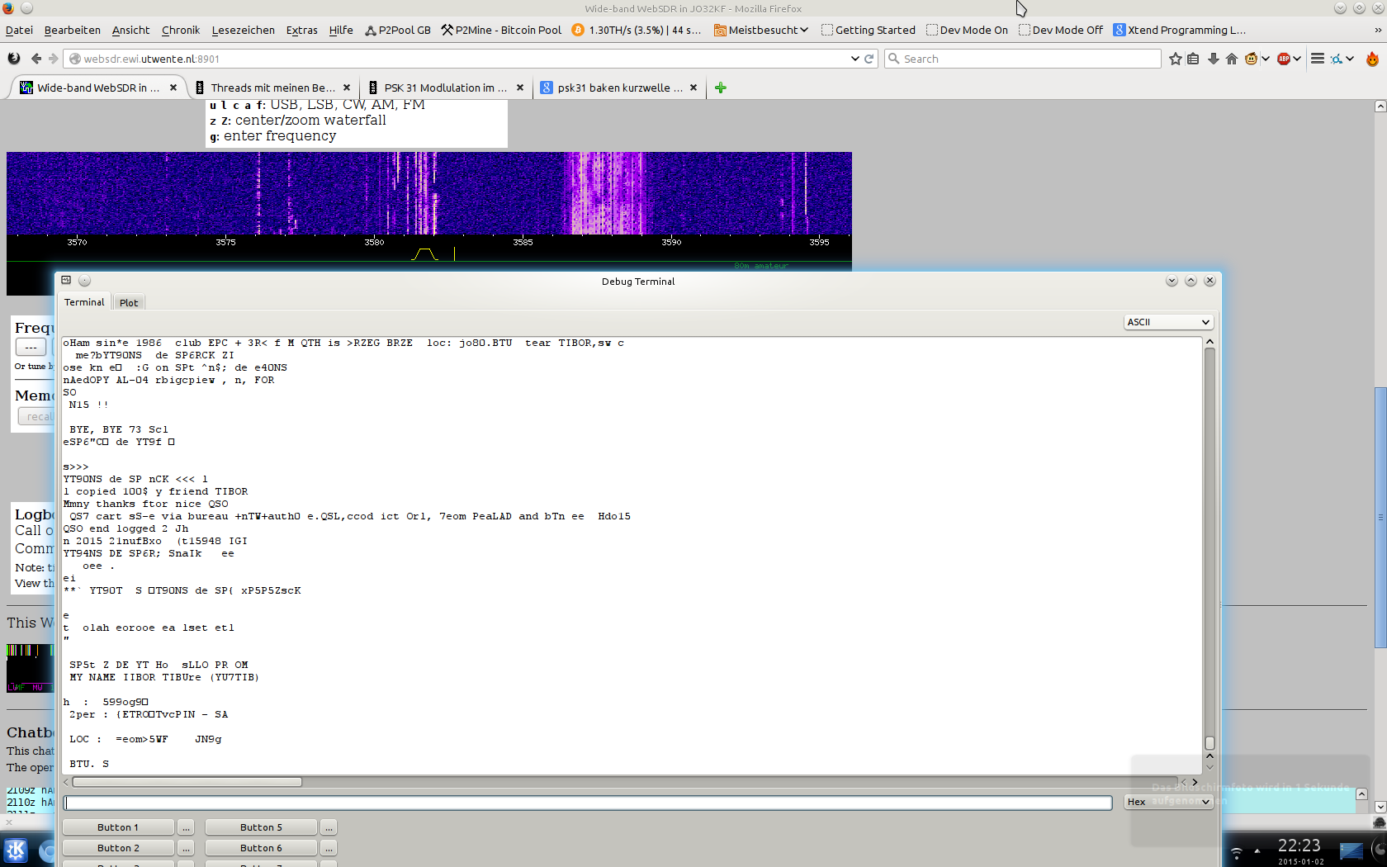Open the Hex input format dropdown
The image size is (1387, 867).
(x=1168, y=802)
